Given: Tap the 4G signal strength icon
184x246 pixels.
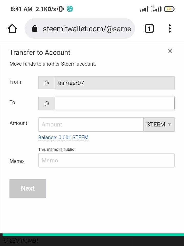Looking at the screenshot, I should point(156,9).
